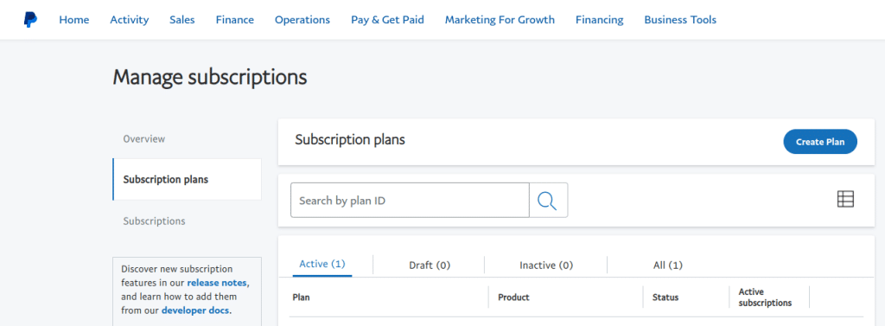The image size is (885, 326).
Task: Go to the Activity menu
Action: pyautogui.click(x=130, y=20)
